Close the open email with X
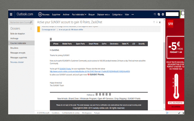This screenshot has width=194, height=121. pos(160,22)
